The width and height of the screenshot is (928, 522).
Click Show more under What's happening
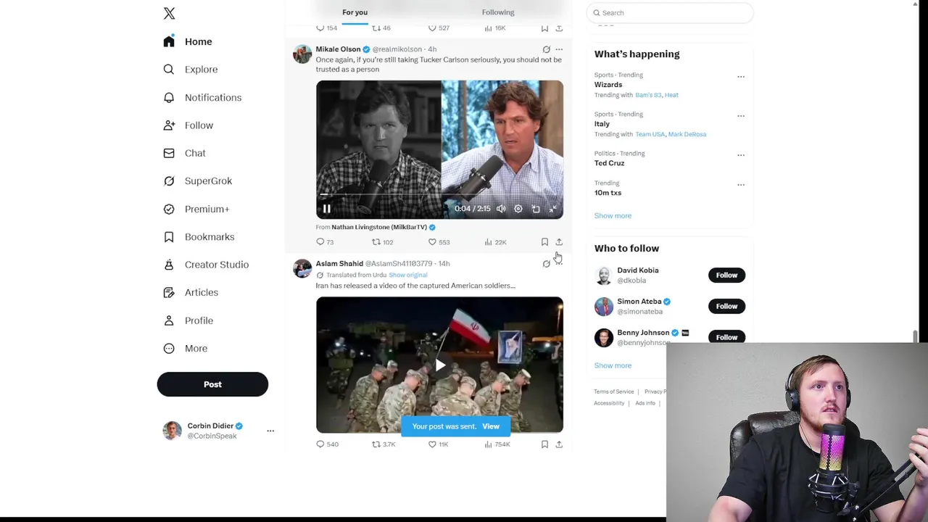point(613,215)
